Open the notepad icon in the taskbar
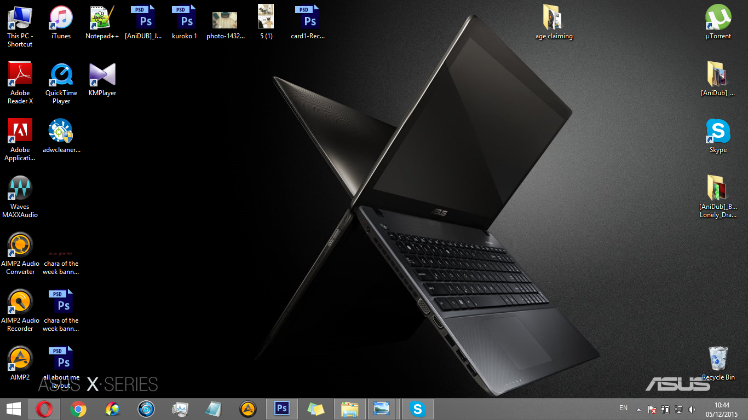748x420 pixels. pyautogui.click(x=214, y=409)
